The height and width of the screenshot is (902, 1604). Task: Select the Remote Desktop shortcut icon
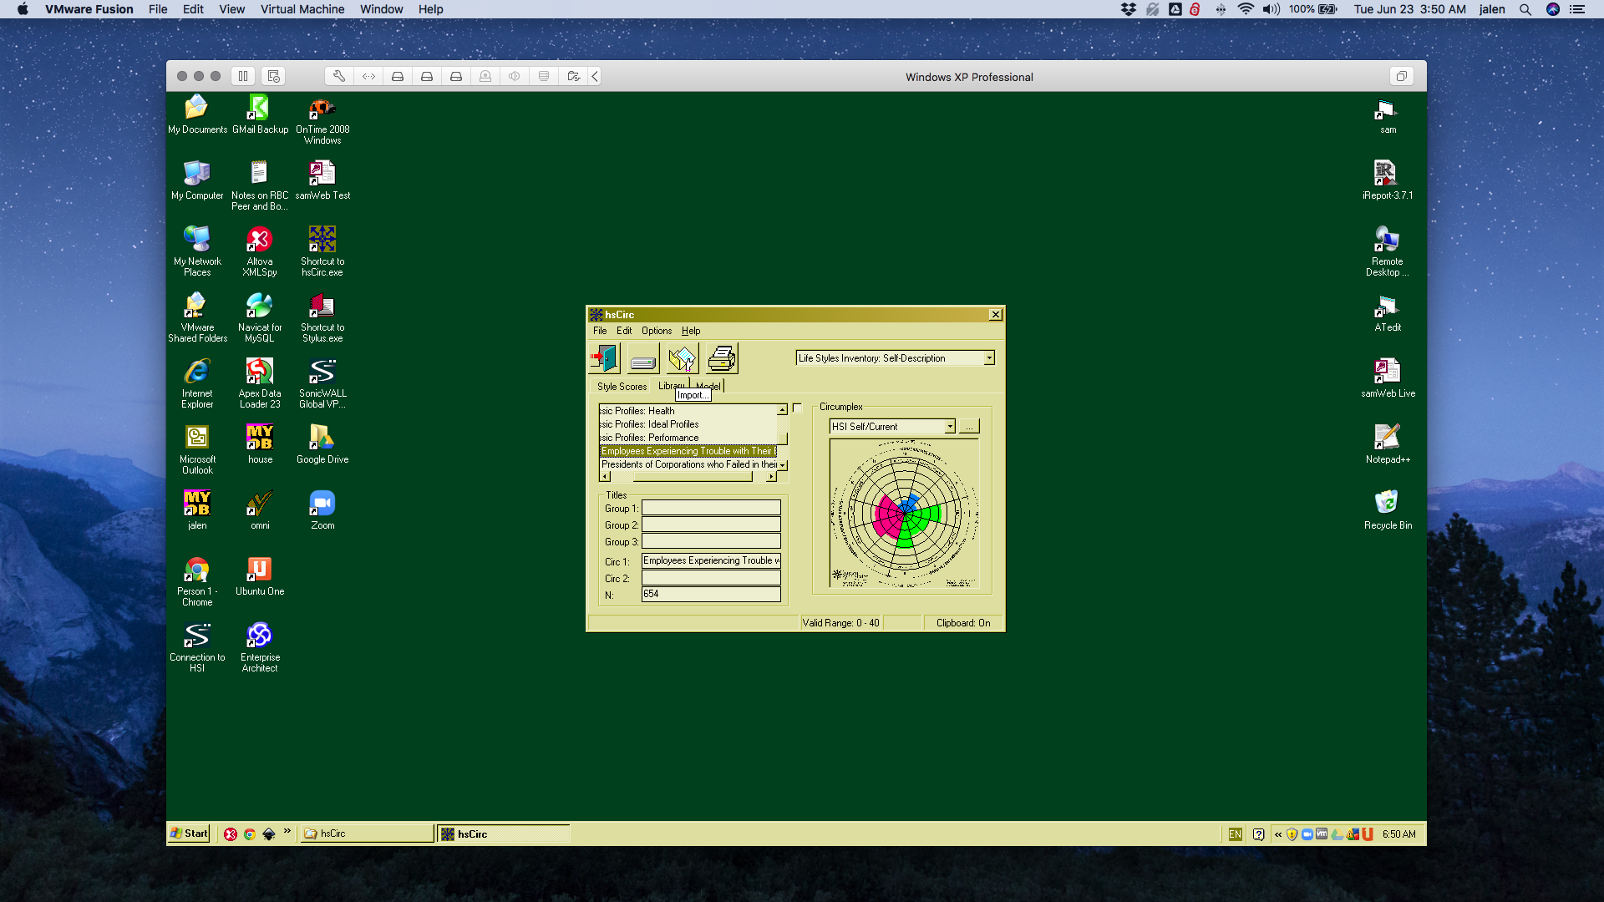point(1388,251)
